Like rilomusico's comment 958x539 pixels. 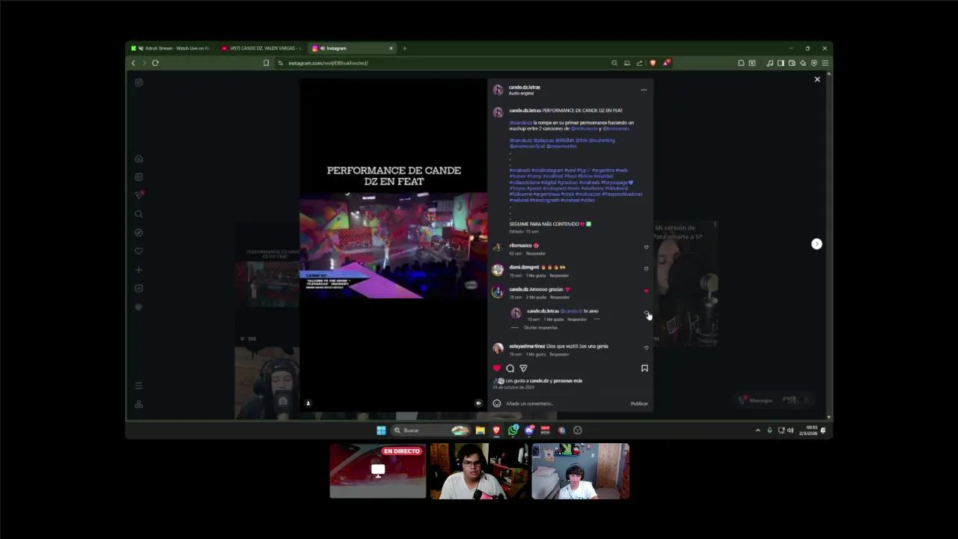pos(647,247)
